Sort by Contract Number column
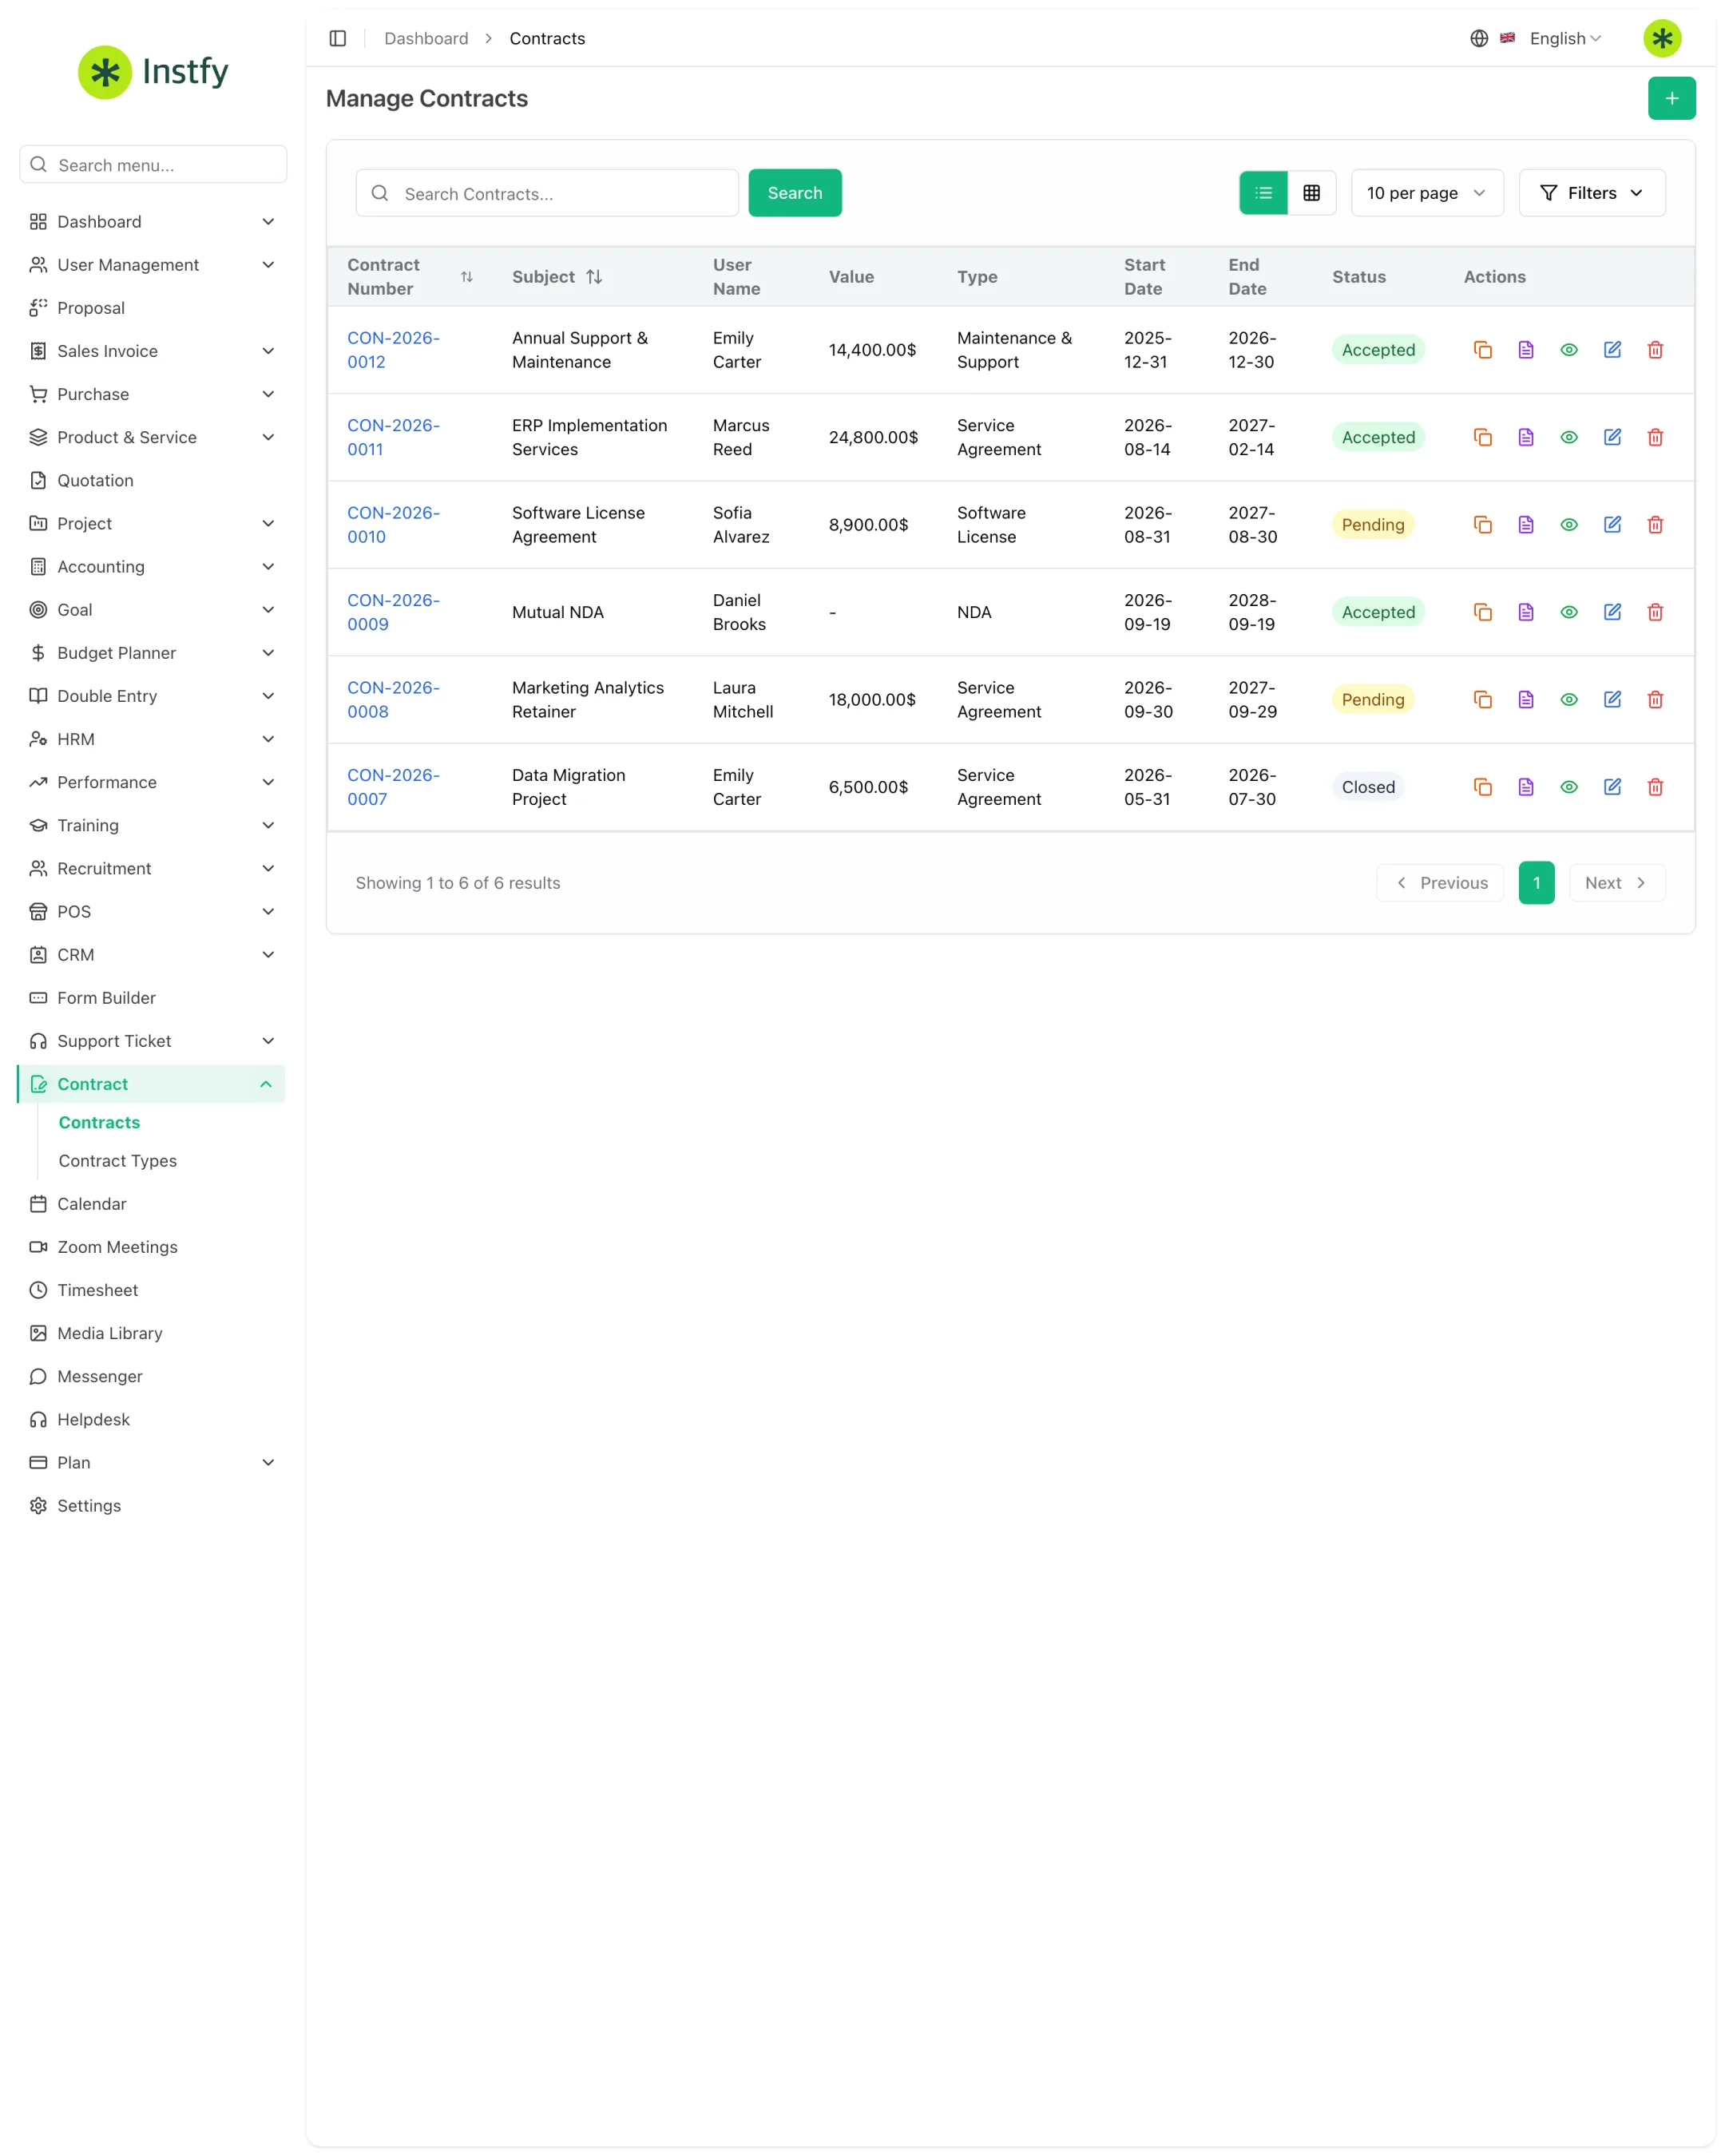1725x2156 pixels. click(466, 277)
